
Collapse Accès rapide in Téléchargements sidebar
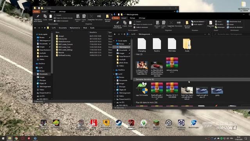coord(114,41)
